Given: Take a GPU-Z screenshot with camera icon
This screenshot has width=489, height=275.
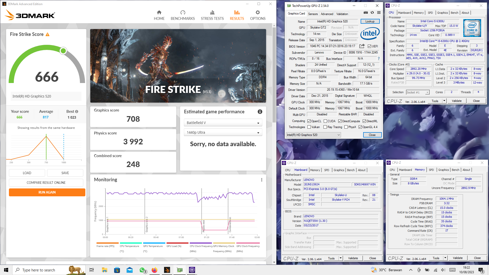Looking at the screenshot, I should click(x=365, y=12).
